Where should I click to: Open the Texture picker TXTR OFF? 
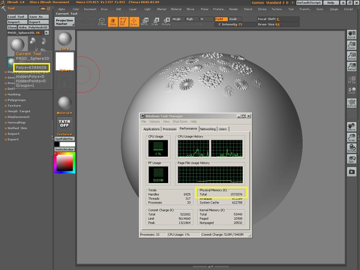click(65, 126)
